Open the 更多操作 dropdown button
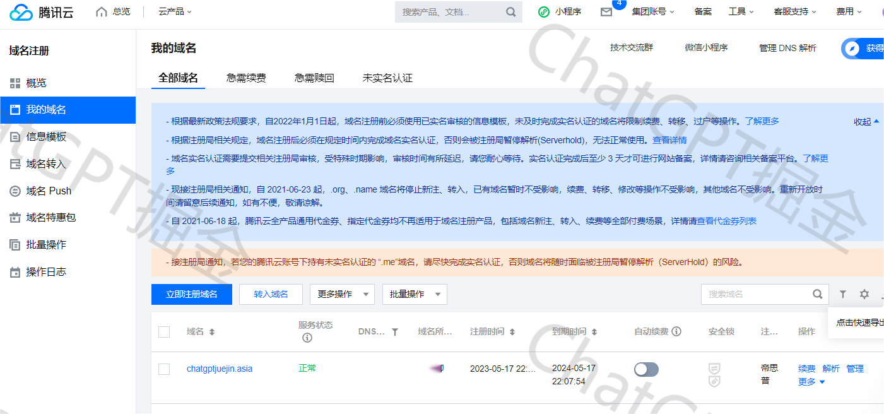Screen dimensions: 884x414 (342, 295)
